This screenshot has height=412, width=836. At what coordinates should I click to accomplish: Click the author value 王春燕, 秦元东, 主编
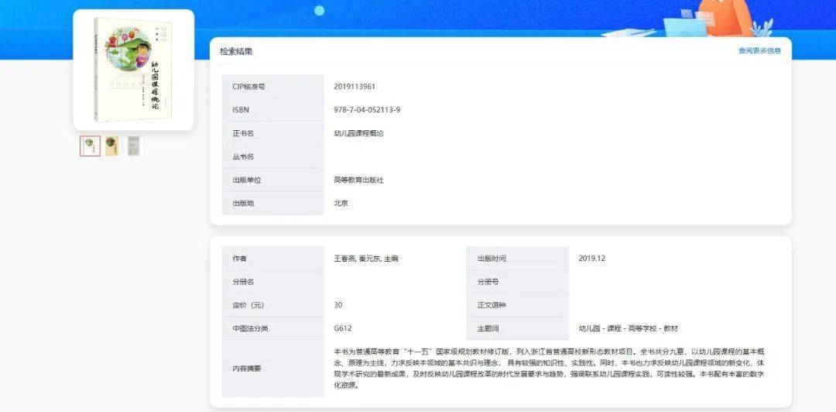(365, 259)
